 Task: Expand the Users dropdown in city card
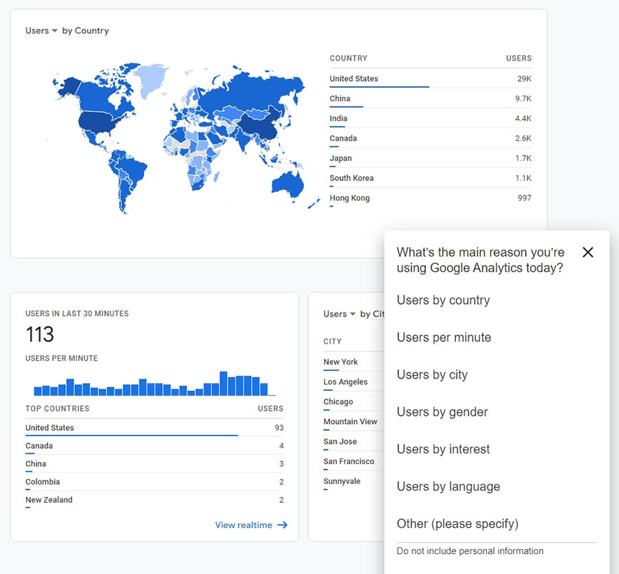click(340, 315)
